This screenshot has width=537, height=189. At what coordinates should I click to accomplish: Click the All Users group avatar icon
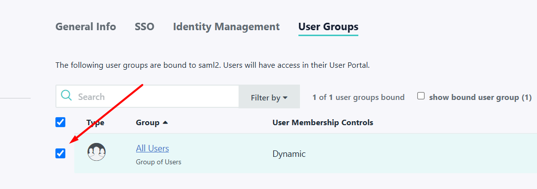[x=96, y=152]
